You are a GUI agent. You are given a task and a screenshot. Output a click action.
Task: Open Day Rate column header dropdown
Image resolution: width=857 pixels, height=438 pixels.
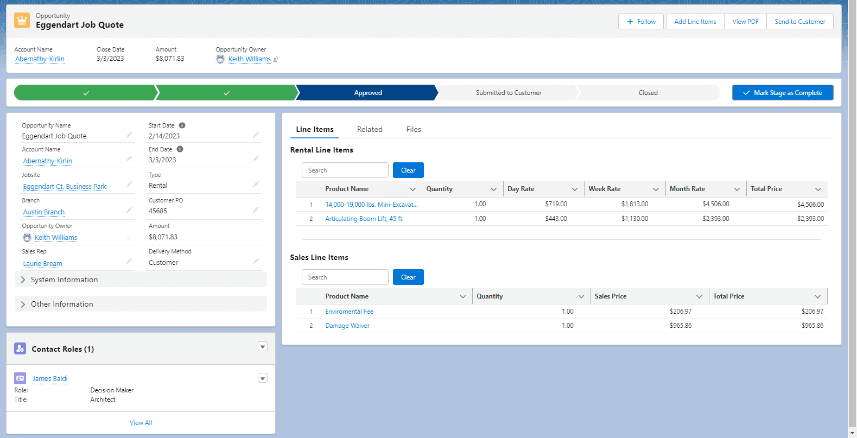[x=574, y=189]
